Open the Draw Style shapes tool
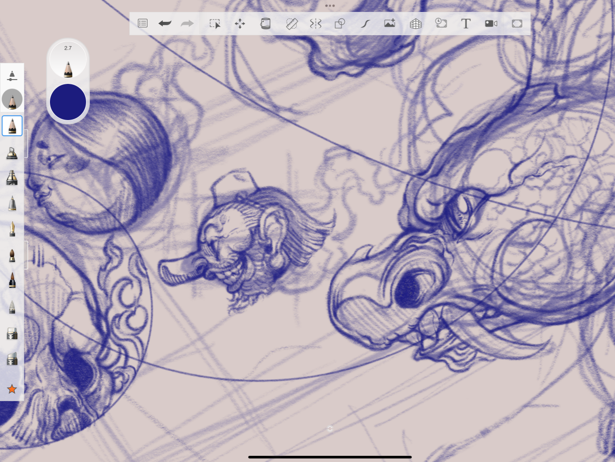The width and height of the screenshot is (615, 462). pos(340,23)
